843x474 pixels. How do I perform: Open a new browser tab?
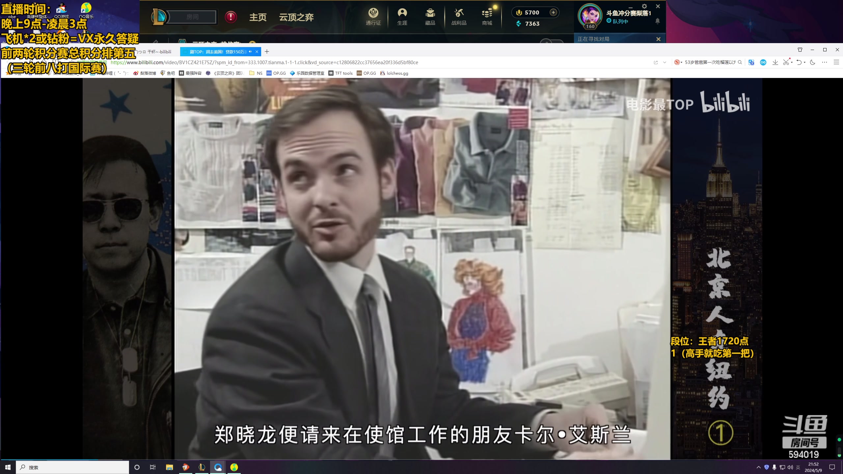[267, 52]
